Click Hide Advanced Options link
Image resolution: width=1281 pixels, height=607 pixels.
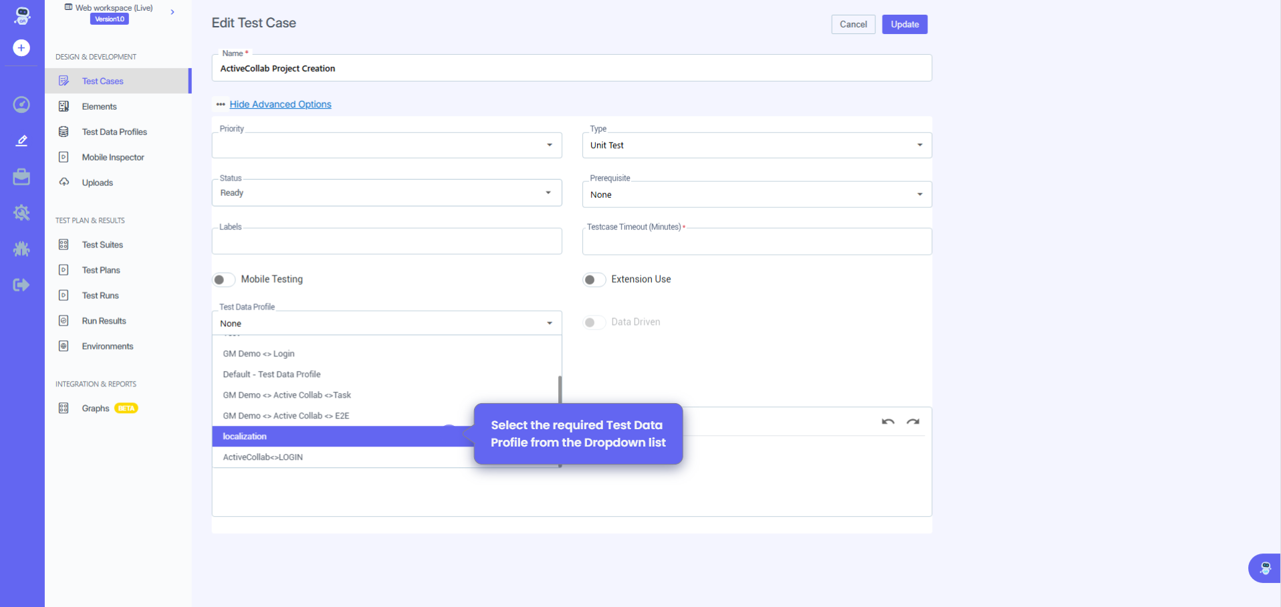coord(280,104)
